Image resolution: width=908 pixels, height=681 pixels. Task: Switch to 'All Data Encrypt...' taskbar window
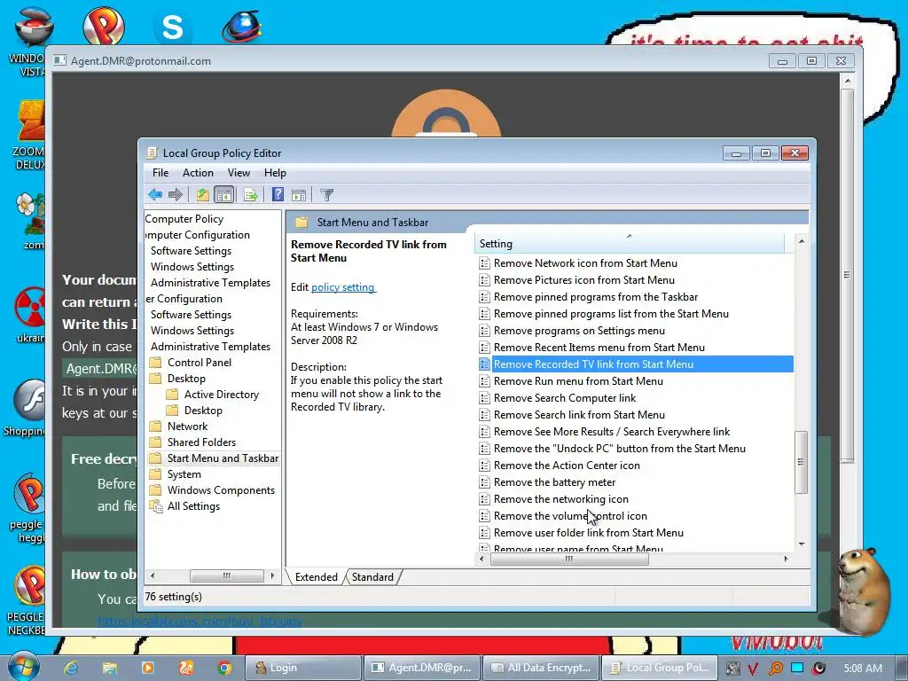tap(540, 668)
